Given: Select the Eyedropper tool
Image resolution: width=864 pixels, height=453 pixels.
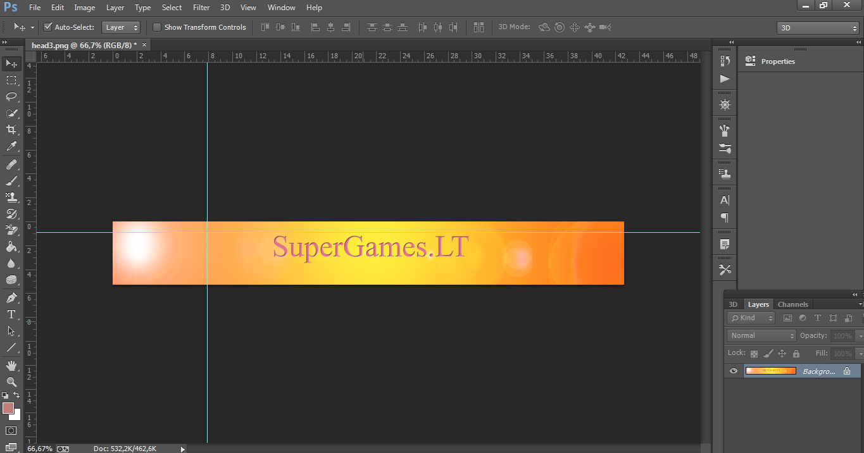Looking at the screenshot, I should pyautogui.click(x=11, y=146).
